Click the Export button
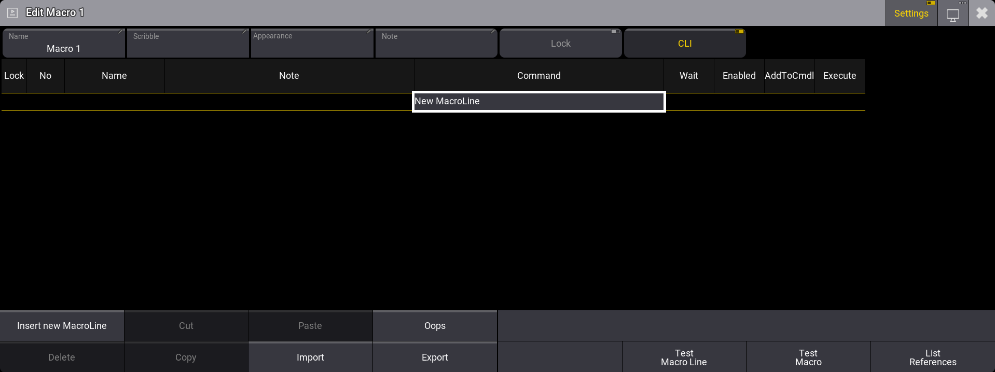Viewport: 995px width, 372px height. [x=435, y=357]
